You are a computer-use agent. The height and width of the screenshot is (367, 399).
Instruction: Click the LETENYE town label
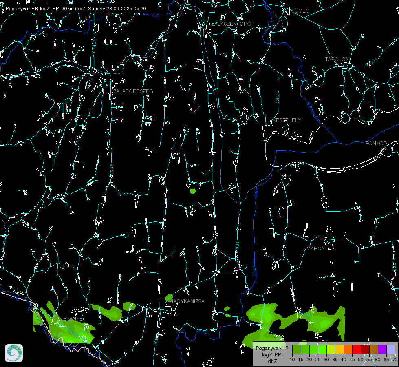tap(72, 318)
